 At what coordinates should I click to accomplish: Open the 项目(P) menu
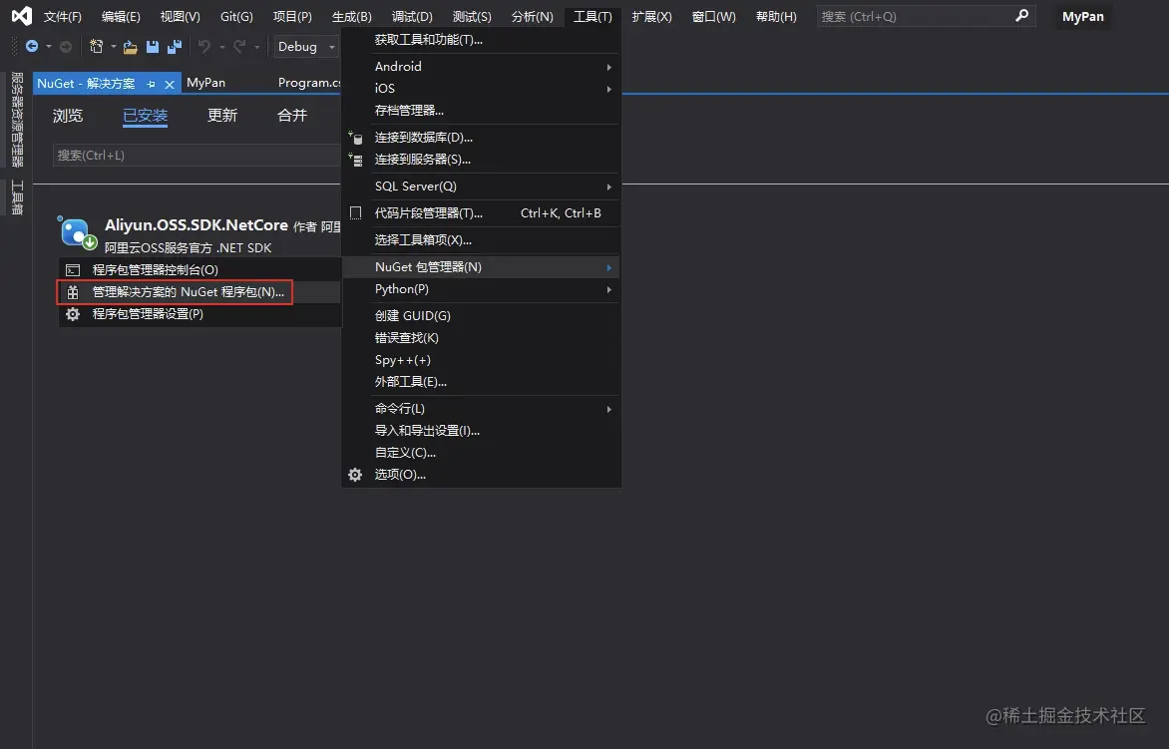292,16
